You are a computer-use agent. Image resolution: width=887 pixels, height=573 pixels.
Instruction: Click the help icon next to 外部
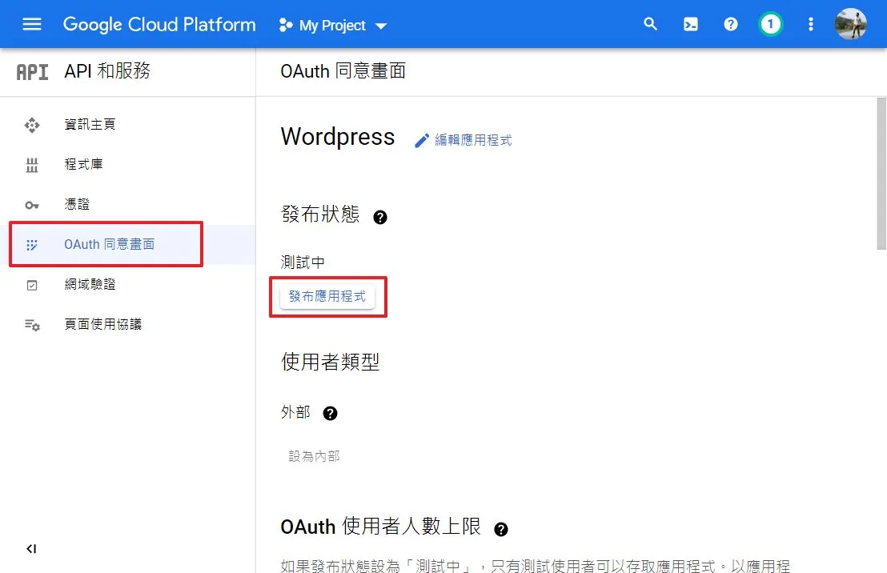point(330,414)
